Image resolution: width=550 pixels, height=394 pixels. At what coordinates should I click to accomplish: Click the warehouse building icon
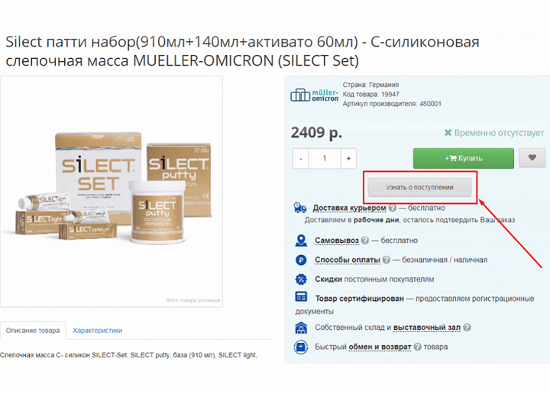(x=301, y=328)
